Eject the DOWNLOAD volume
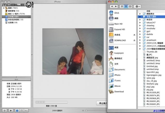This screenshot has height=113, width=165. [x=134, y=40]
